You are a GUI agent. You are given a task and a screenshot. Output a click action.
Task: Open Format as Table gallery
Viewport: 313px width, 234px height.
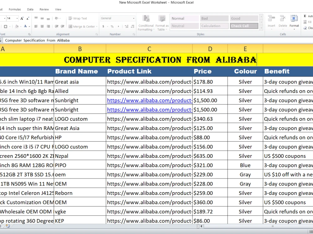[x=162, y=23]
